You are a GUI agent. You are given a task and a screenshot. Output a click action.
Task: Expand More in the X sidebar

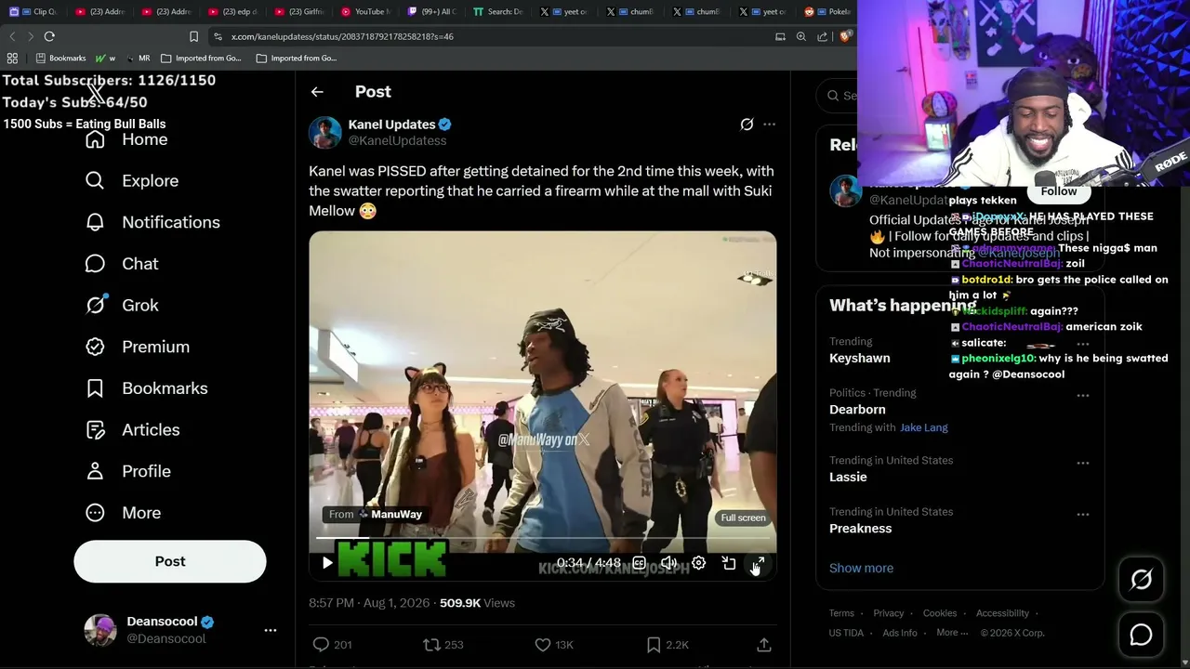pyautogui.click(x=123, y=513)
